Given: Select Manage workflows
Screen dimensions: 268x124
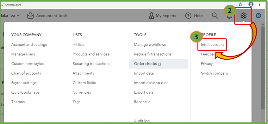Looking at the screenshot, I should point(150,44).
